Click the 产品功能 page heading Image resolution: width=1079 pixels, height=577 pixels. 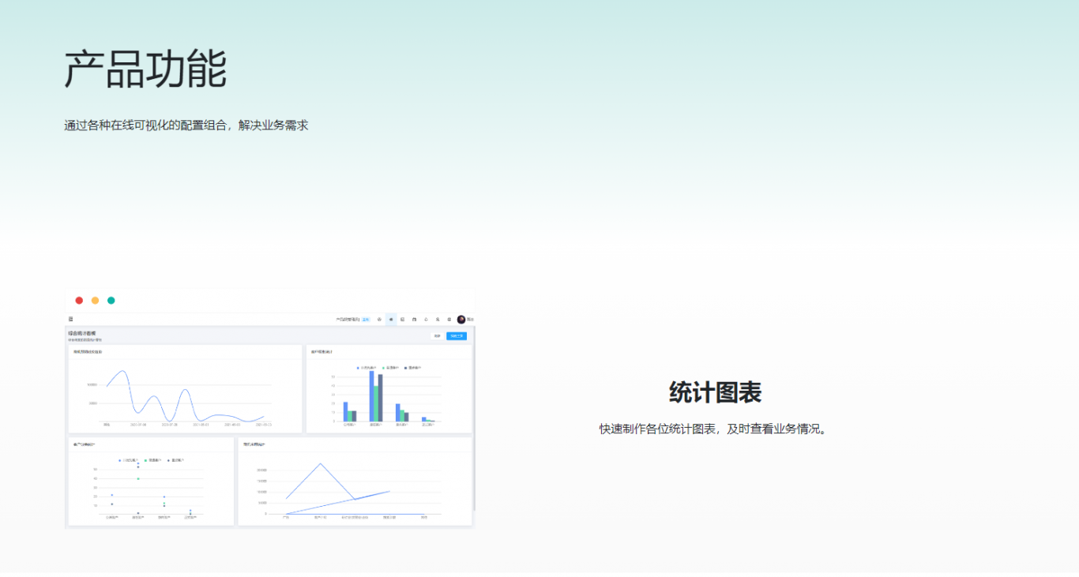(x=146, y=69)
